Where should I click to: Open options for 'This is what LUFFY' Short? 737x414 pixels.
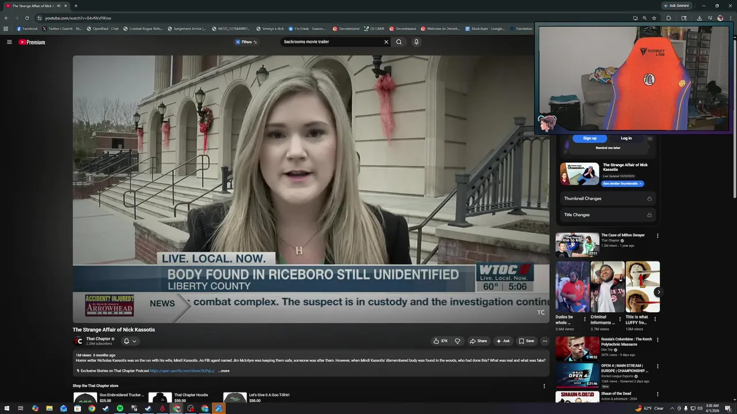655,319
